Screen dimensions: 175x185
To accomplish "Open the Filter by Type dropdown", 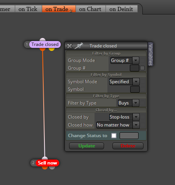I will coord(128,103).
